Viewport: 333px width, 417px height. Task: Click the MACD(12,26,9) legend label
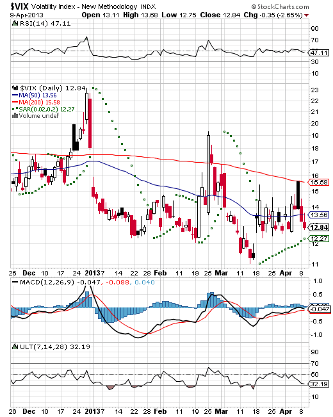(x=47, y=282)
